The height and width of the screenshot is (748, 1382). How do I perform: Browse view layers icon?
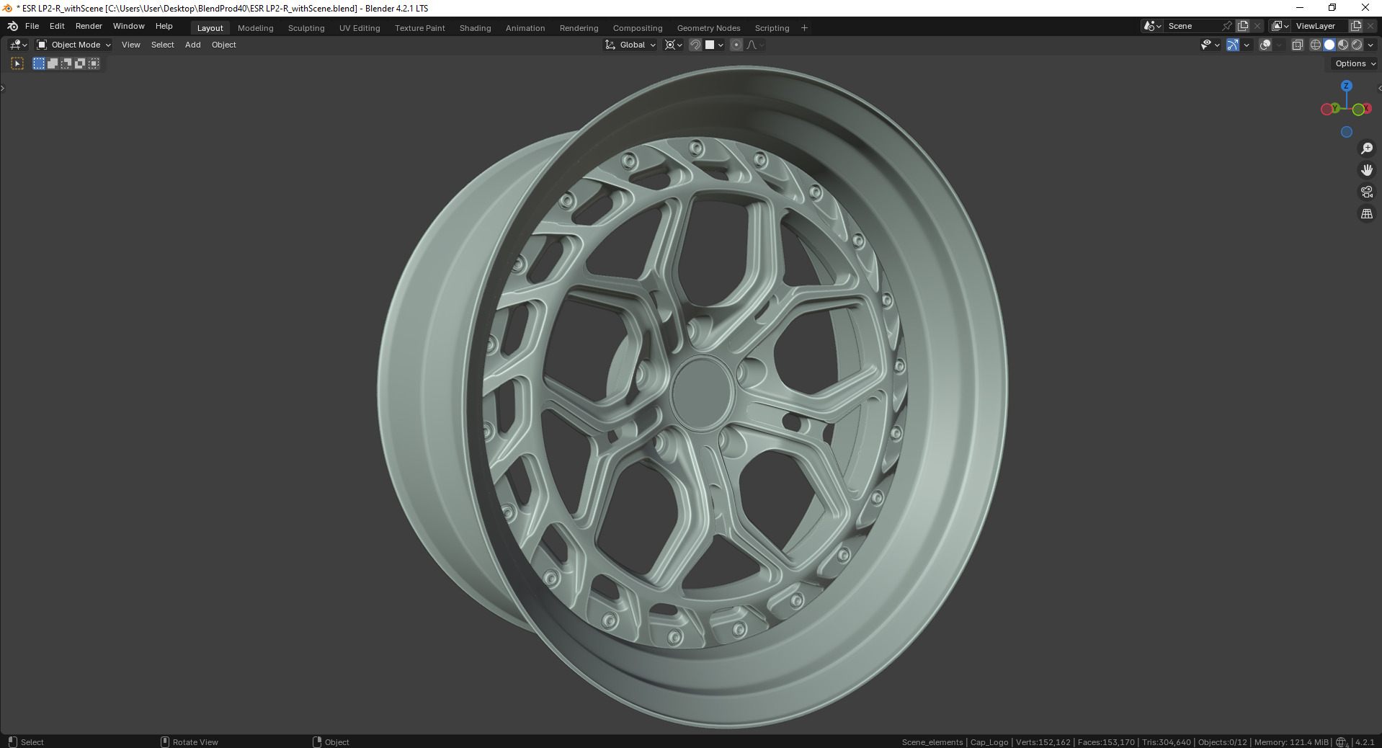[x=1280, y=26]
